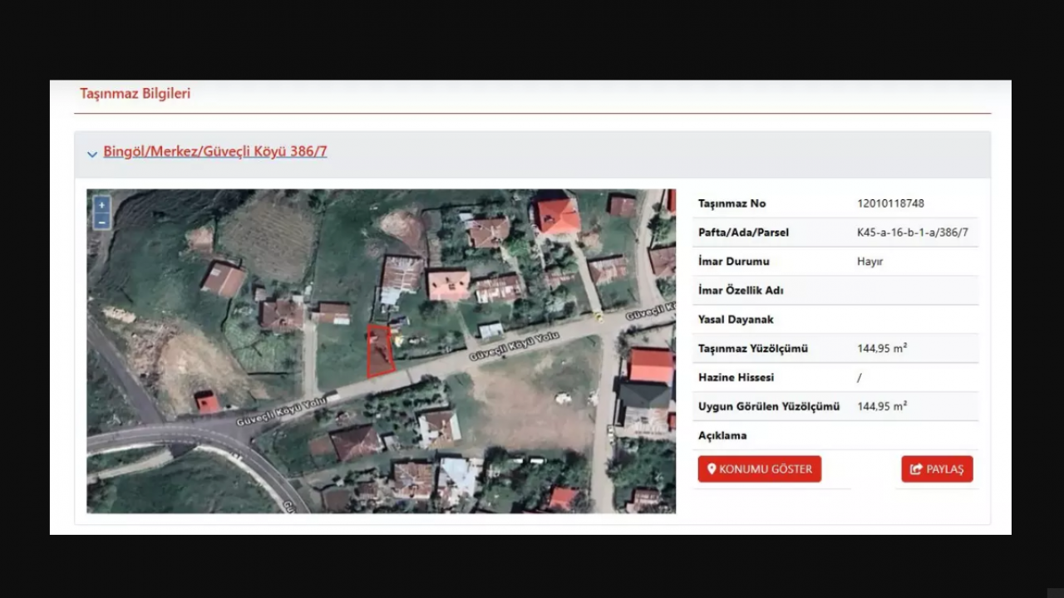Open the Bingöl/Merkez/Güveçli Köyü 386/7 link
The image size is (1064, 598).
pyautogui.click(x=215, y=151)
